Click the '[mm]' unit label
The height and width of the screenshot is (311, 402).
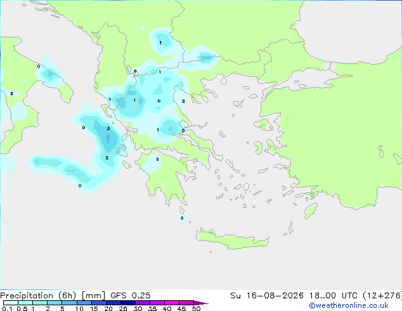(x=93, y=296)
